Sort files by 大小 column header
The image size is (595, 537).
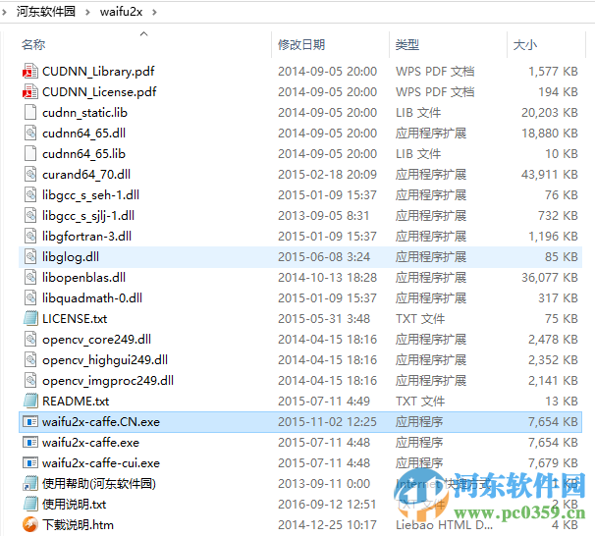click(x=525, y=45)
